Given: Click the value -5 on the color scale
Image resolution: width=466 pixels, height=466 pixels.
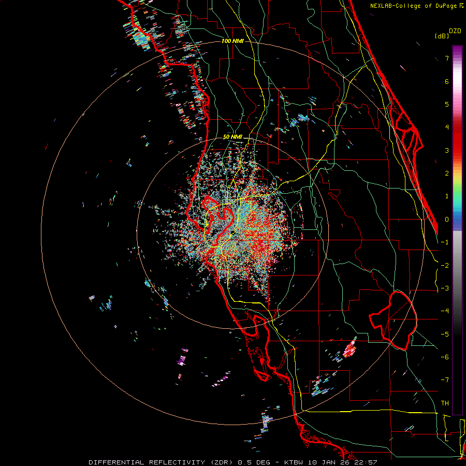Looking at the screenshot, I should pyautogui.click(x=445, y=334).
